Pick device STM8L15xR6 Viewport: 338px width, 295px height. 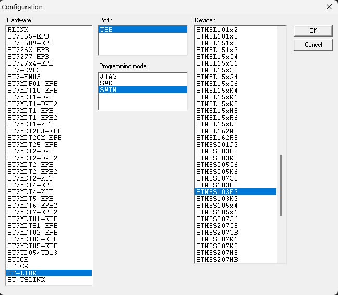[x=236, y=117]
